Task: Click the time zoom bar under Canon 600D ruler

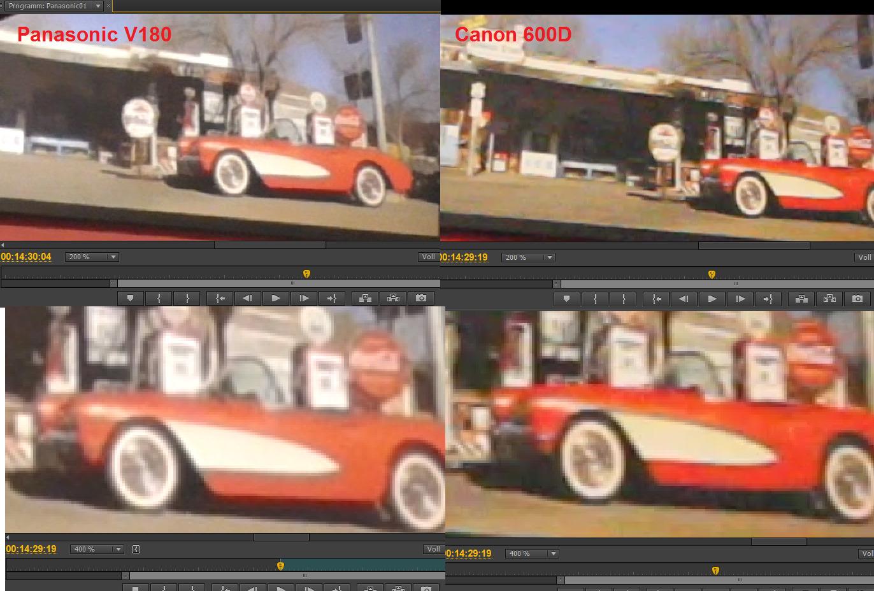Action: 713,284
